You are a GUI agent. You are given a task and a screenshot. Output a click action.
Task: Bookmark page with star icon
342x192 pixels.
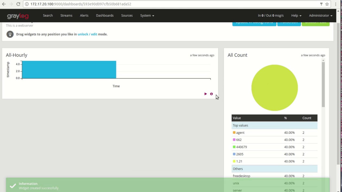(327, 4)
